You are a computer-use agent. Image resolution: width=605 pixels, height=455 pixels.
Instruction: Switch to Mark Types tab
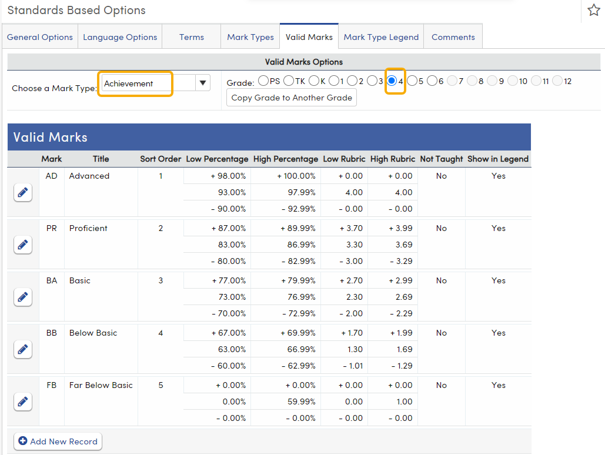tap(250, 37)
